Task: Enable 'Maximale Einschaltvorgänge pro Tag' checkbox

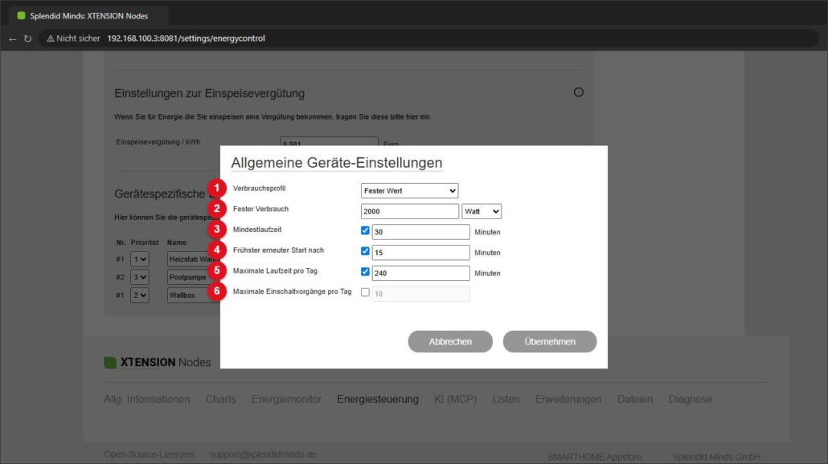Action: pos(365,292)
